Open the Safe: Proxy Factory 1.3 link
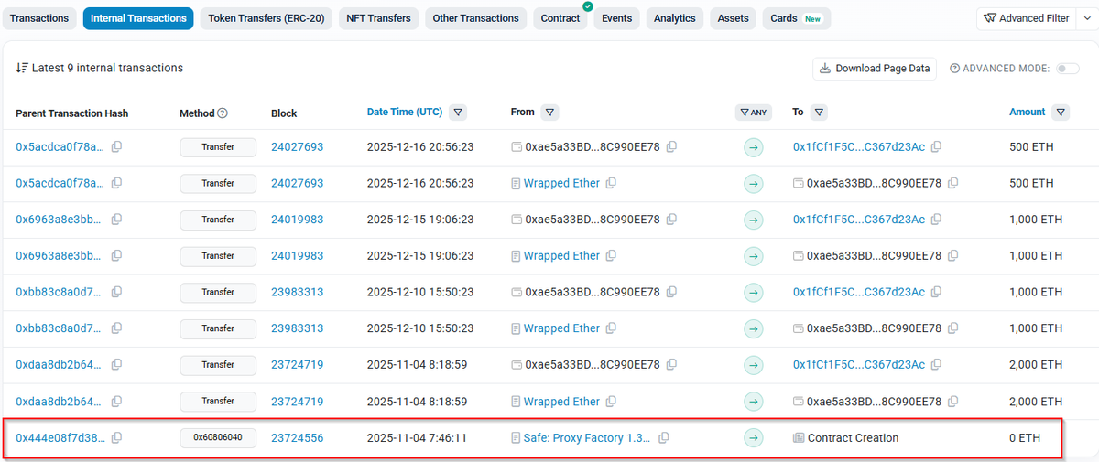 [587, 438]
